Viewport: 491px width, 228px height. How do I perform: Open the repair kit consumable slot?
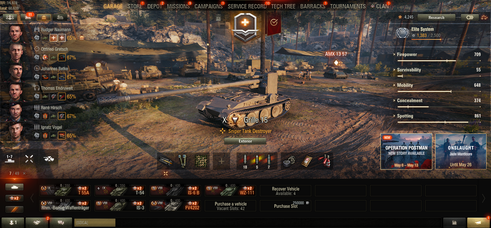(288, 161)
